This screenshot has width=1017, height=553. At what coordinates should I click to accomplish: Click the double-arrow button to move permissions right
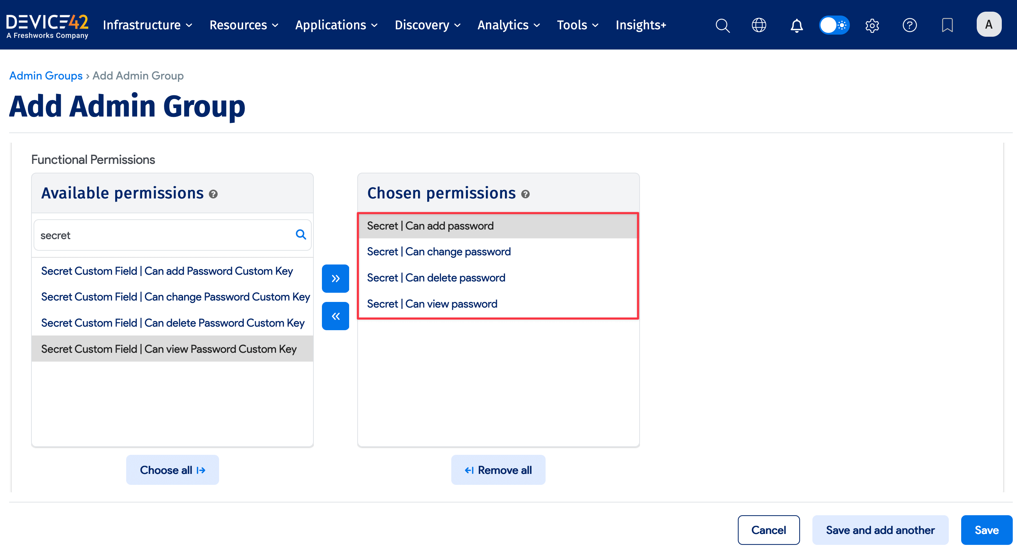coord(335,279)
